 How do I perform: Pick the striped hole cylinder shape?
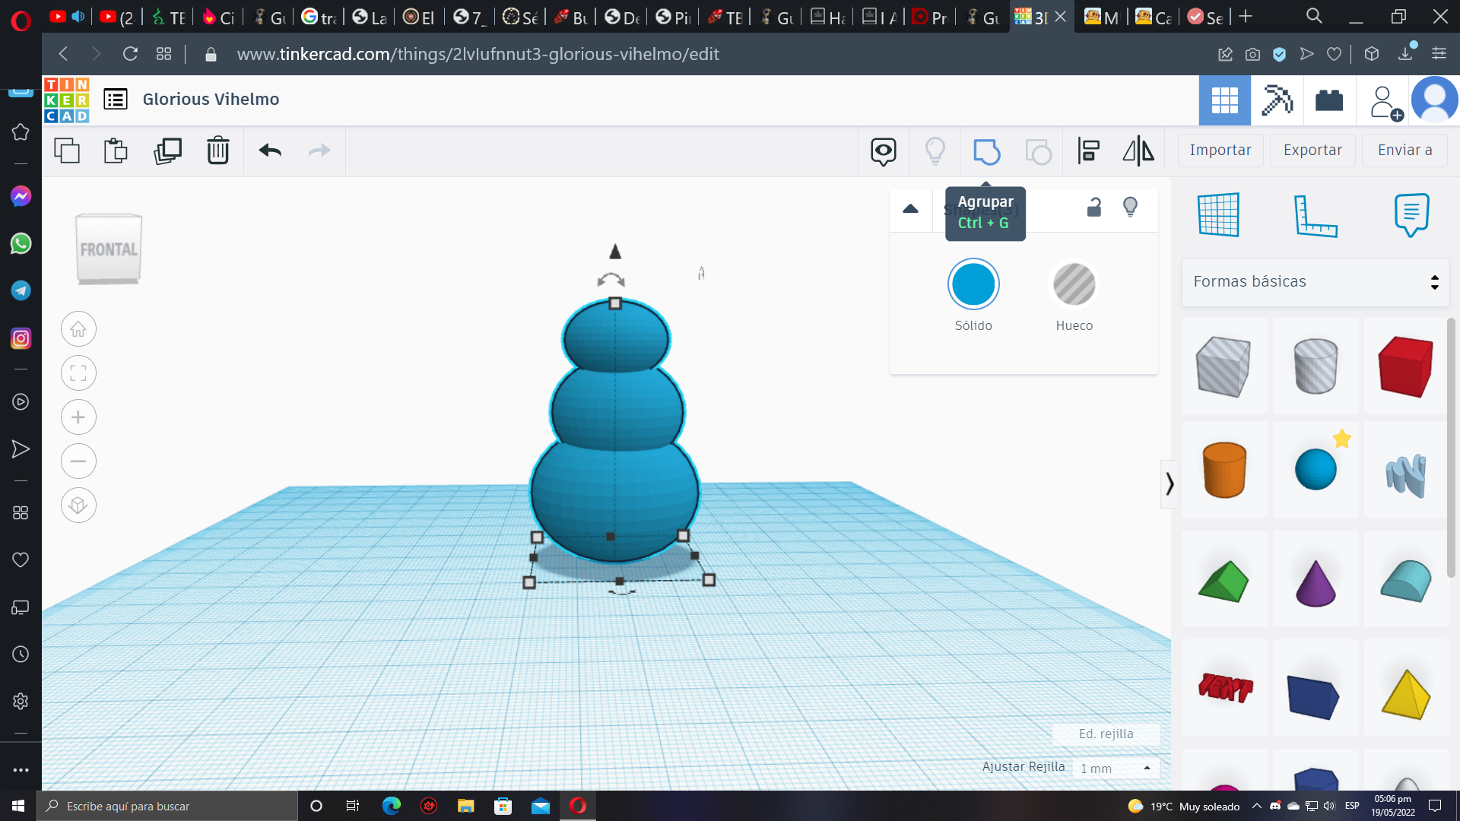[1316, 366]
